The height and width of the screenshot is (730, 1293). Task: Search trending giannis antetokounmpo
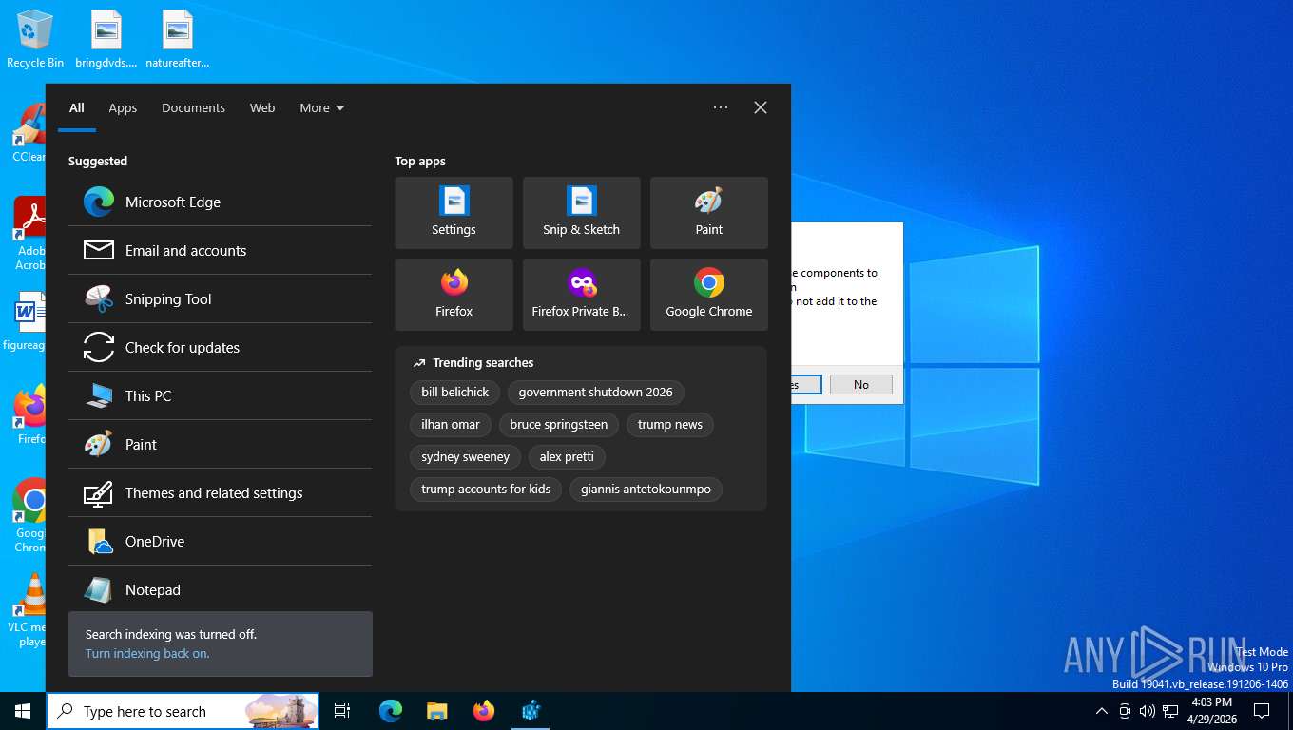coord(646,489)
